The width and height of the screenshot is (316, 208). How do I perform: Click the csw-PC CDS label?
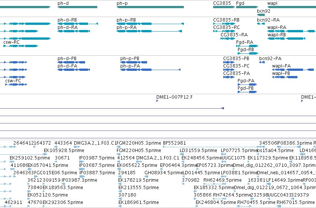click(x=13, y=81)
